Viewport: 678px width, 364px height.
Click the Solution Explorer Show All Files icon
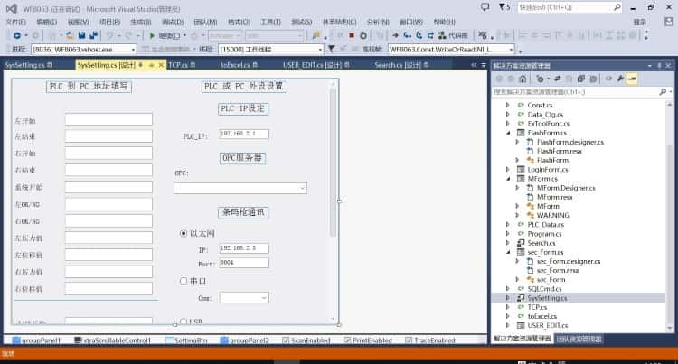coord(593,79)
